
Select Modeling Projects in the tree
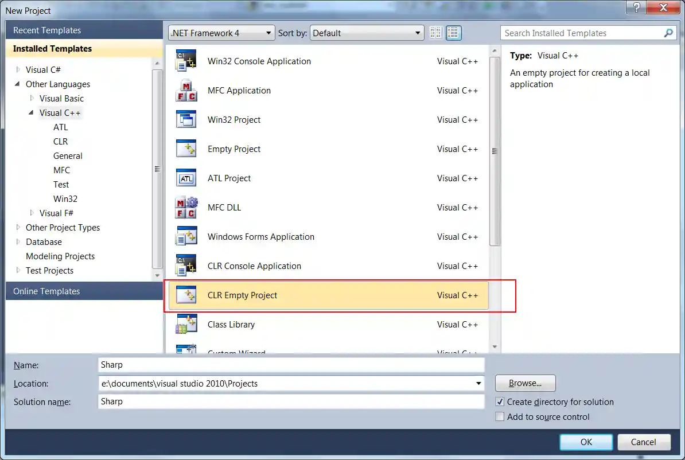click(60, 256)
